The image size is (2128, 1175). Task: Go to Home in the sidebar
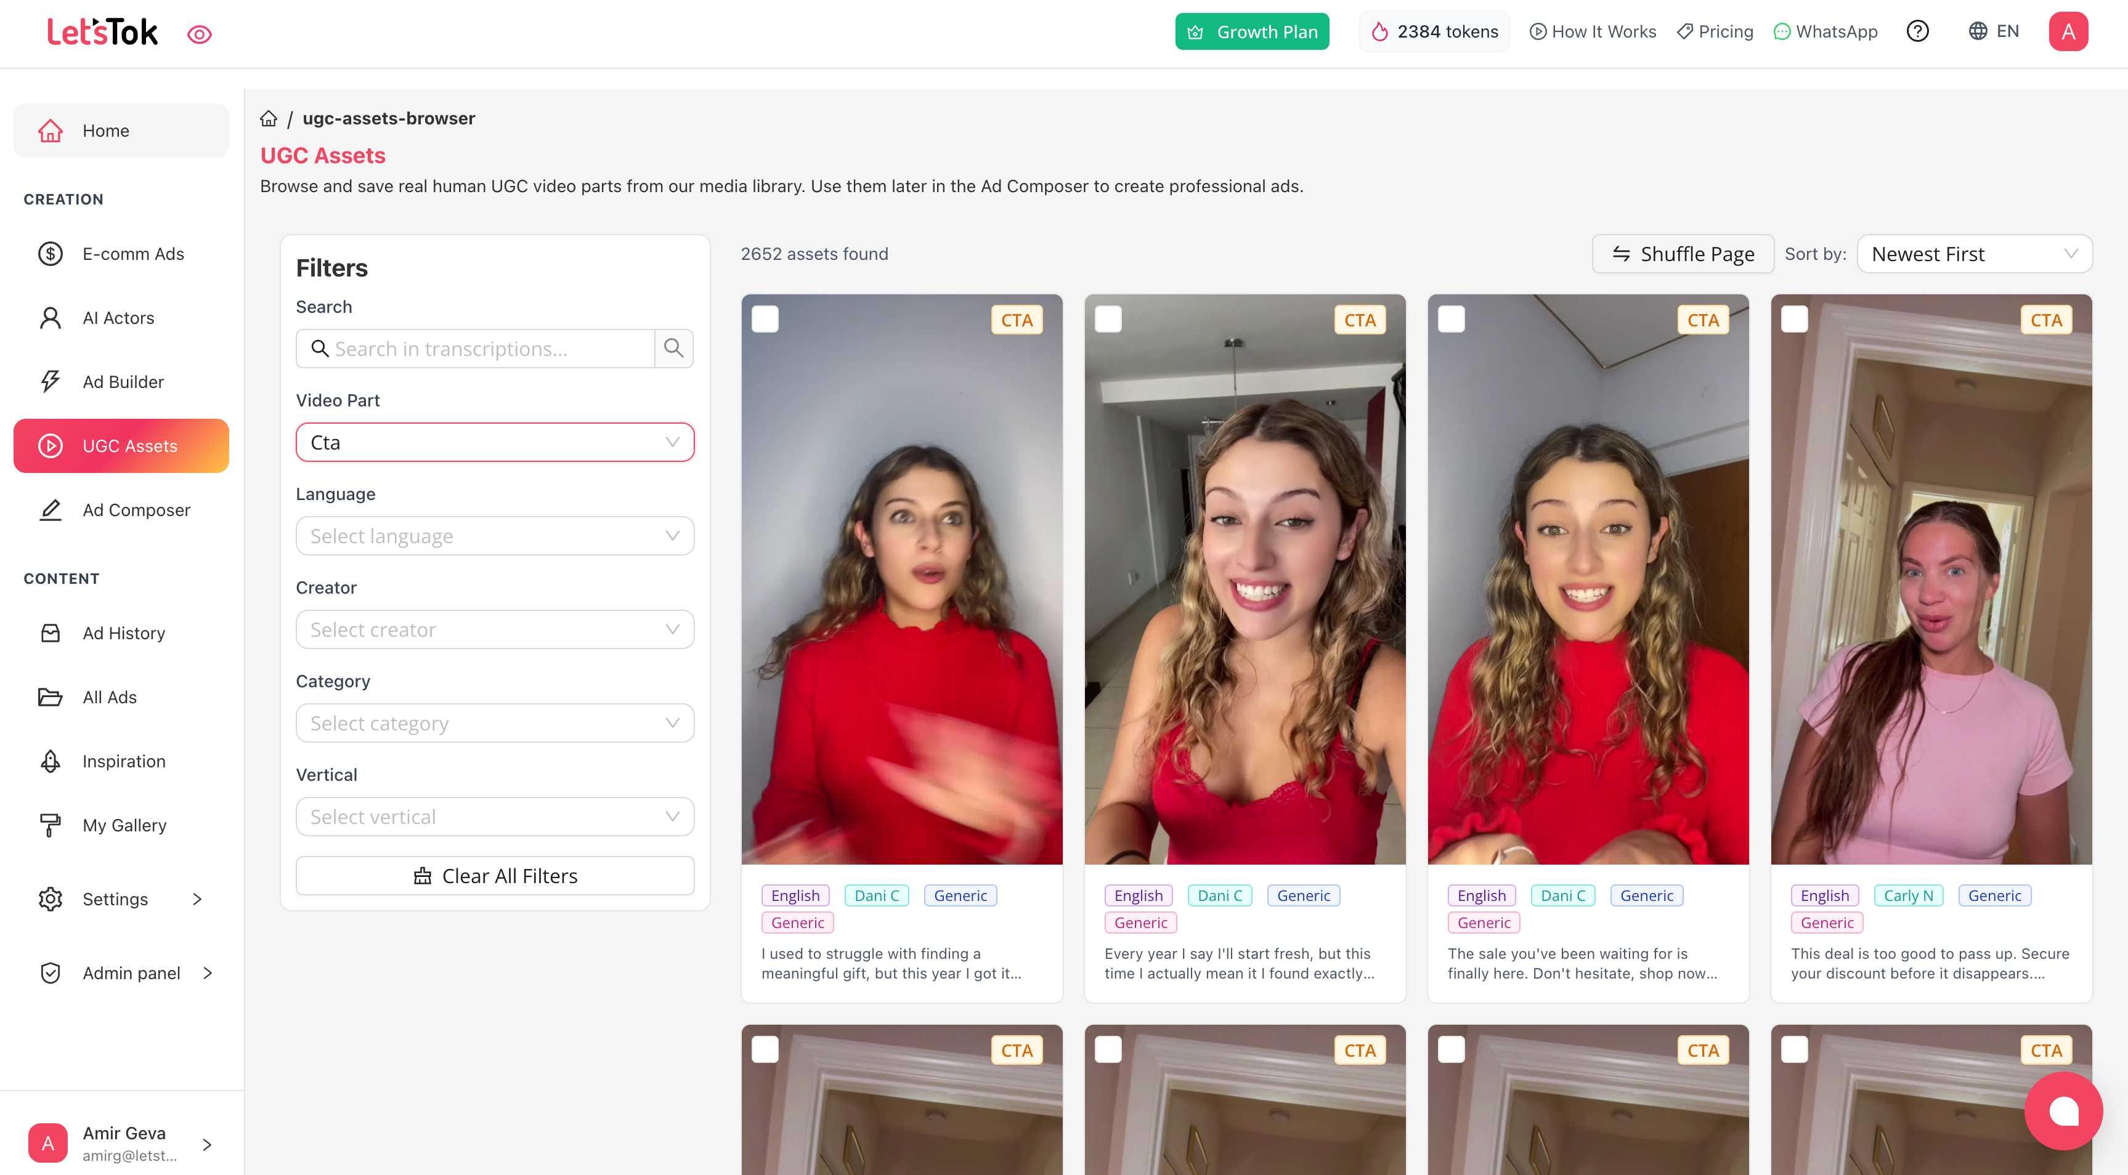coord(105,130)
